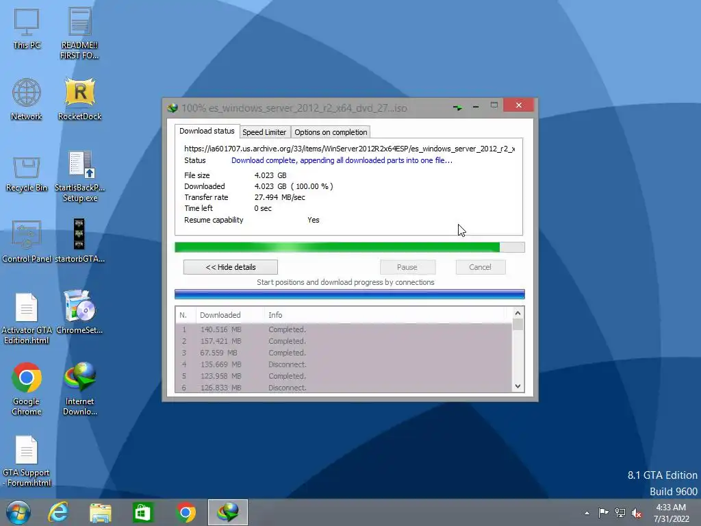Viewport: 701px width, 526px height.
Task: Select Internet Download Manager taskbar button
Action: point(227,512)
